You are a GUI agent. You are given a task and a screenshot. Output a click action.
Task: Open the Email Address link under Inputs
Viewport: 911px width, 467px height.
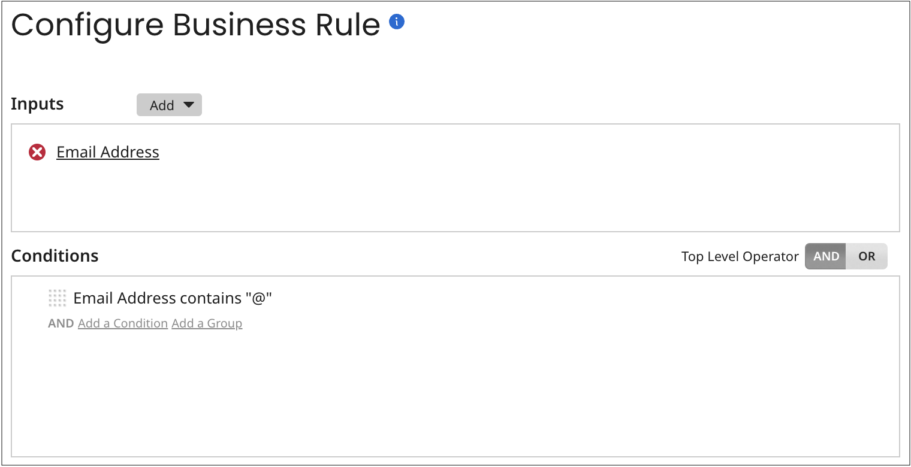coord(108,153)
